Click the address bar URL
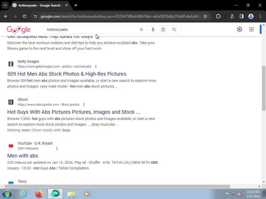This screenshot has height=199, width=266. (121, 16)
